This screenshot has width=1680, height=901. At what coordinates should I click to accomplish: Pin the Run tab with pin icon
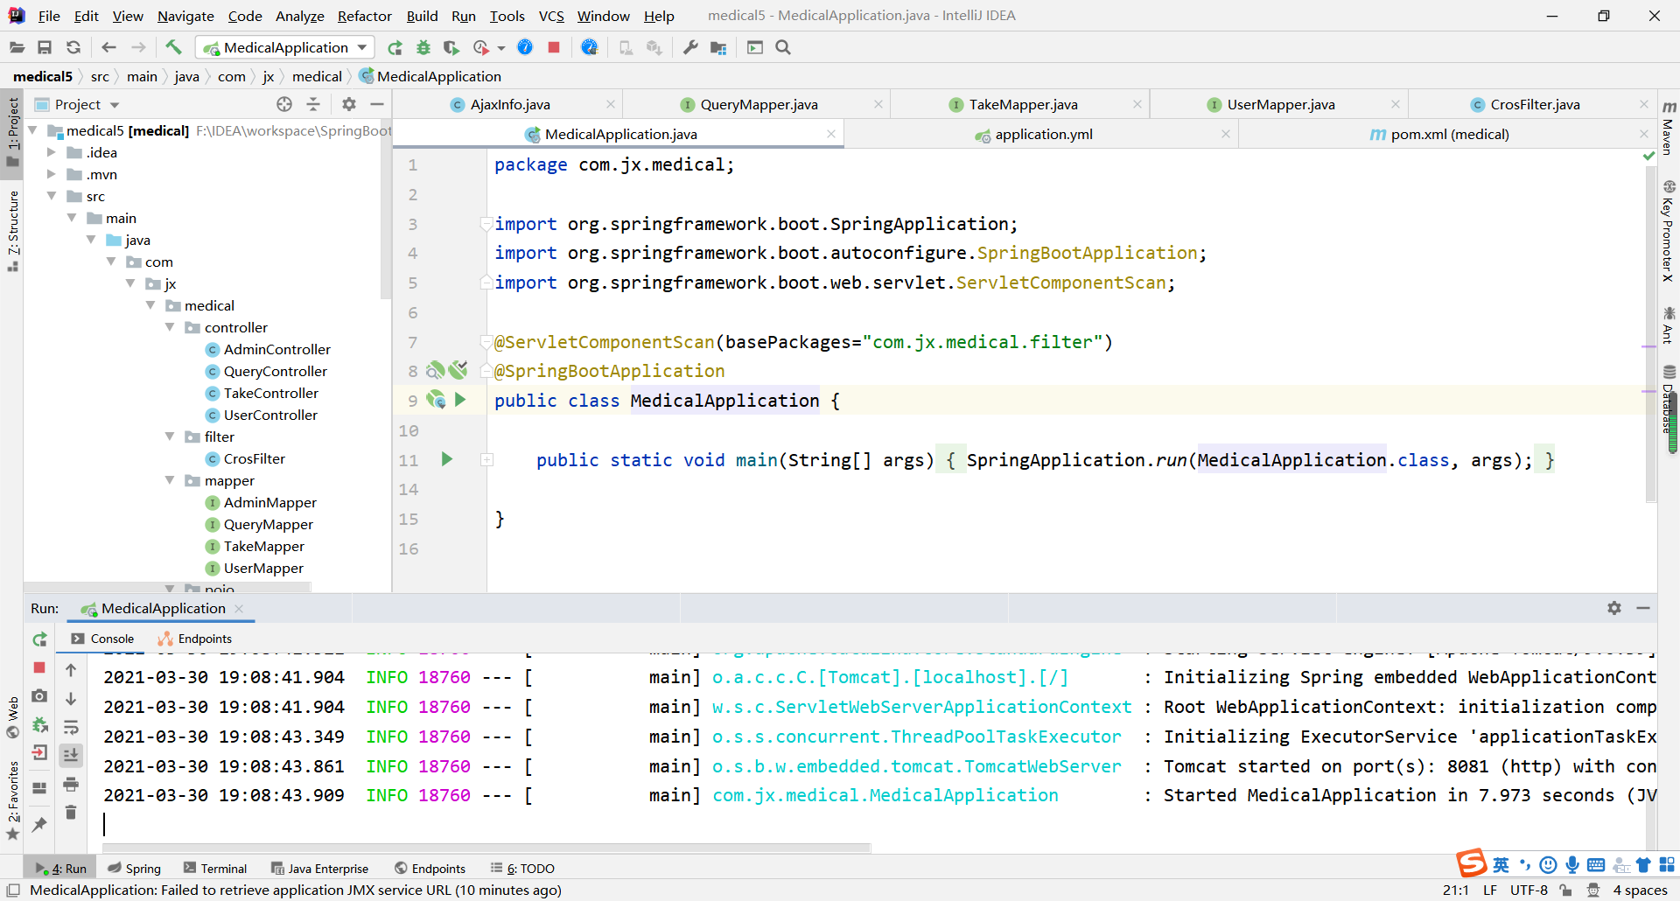(39, 824)
